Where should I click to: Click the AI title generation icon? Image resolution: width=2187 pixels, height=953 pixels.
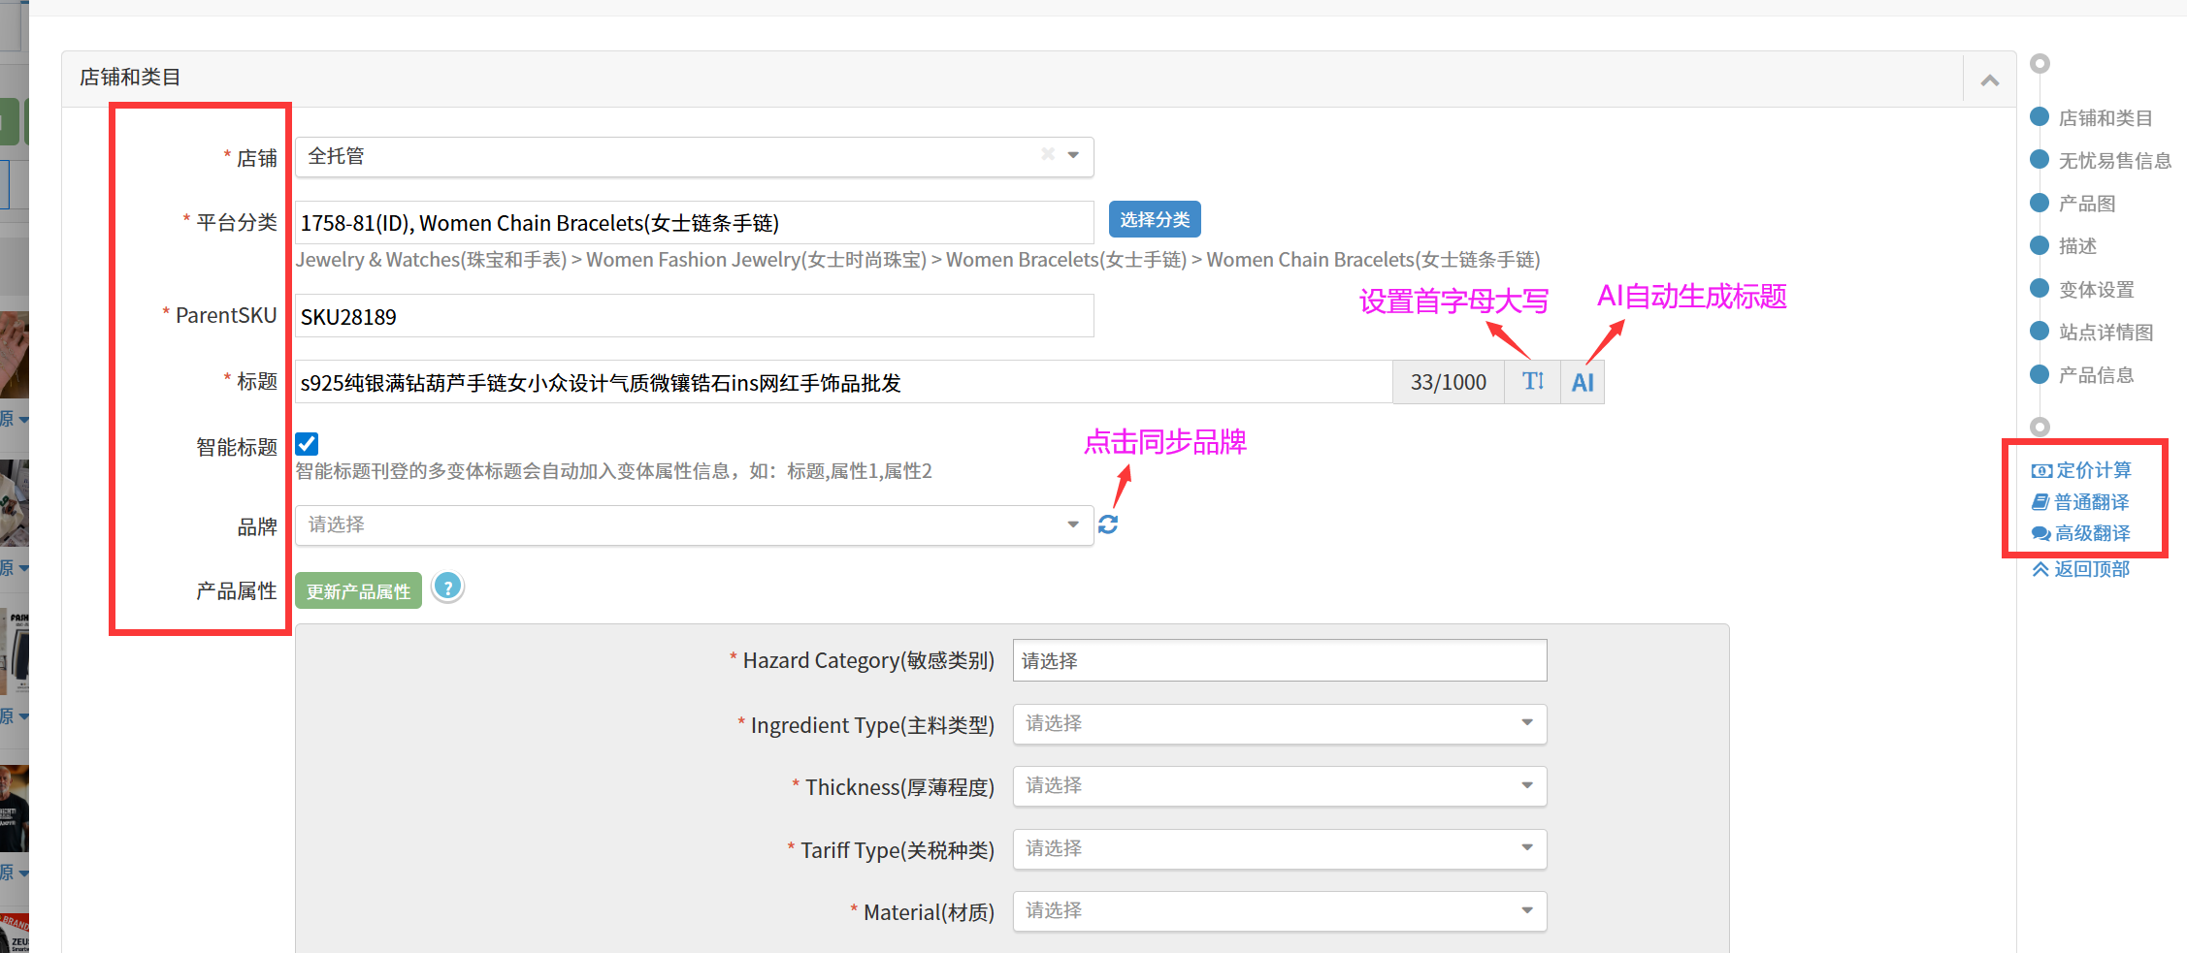[x=1583, y=383]
